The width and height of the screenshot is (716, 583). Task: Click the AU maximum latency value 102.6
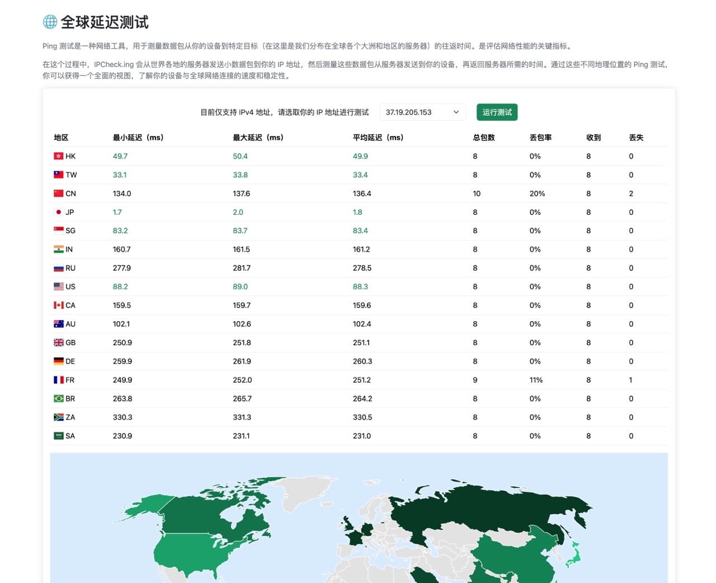pyautogui.click(x=242, y=324)
